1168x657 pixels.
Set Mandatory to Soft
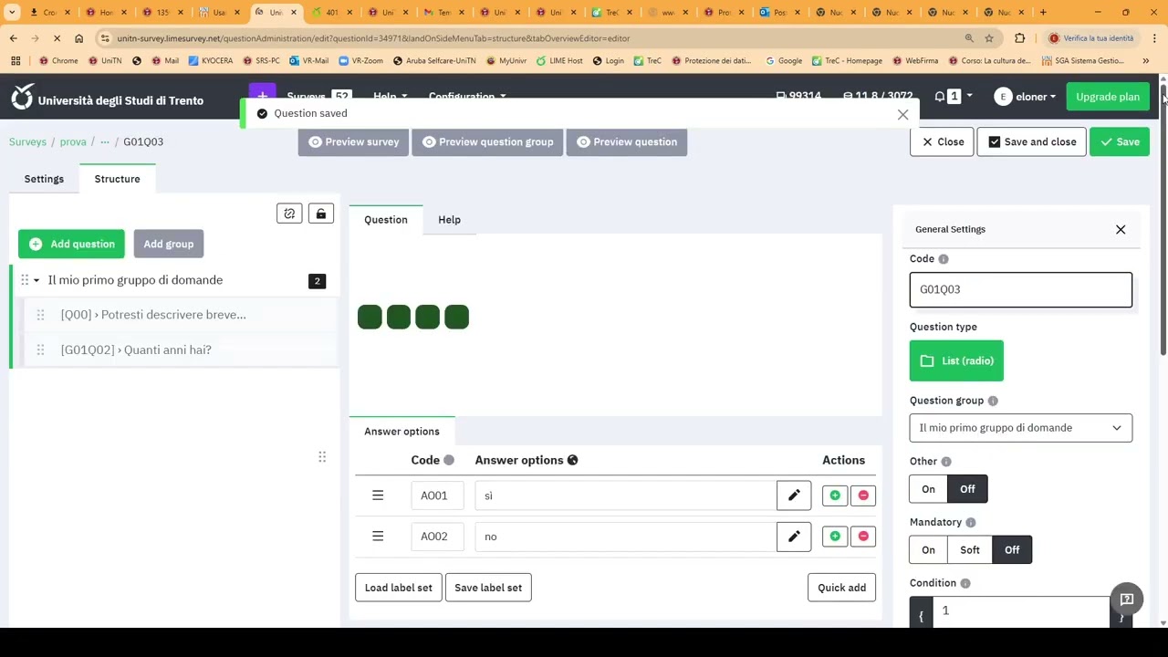(x=970, y=550)
